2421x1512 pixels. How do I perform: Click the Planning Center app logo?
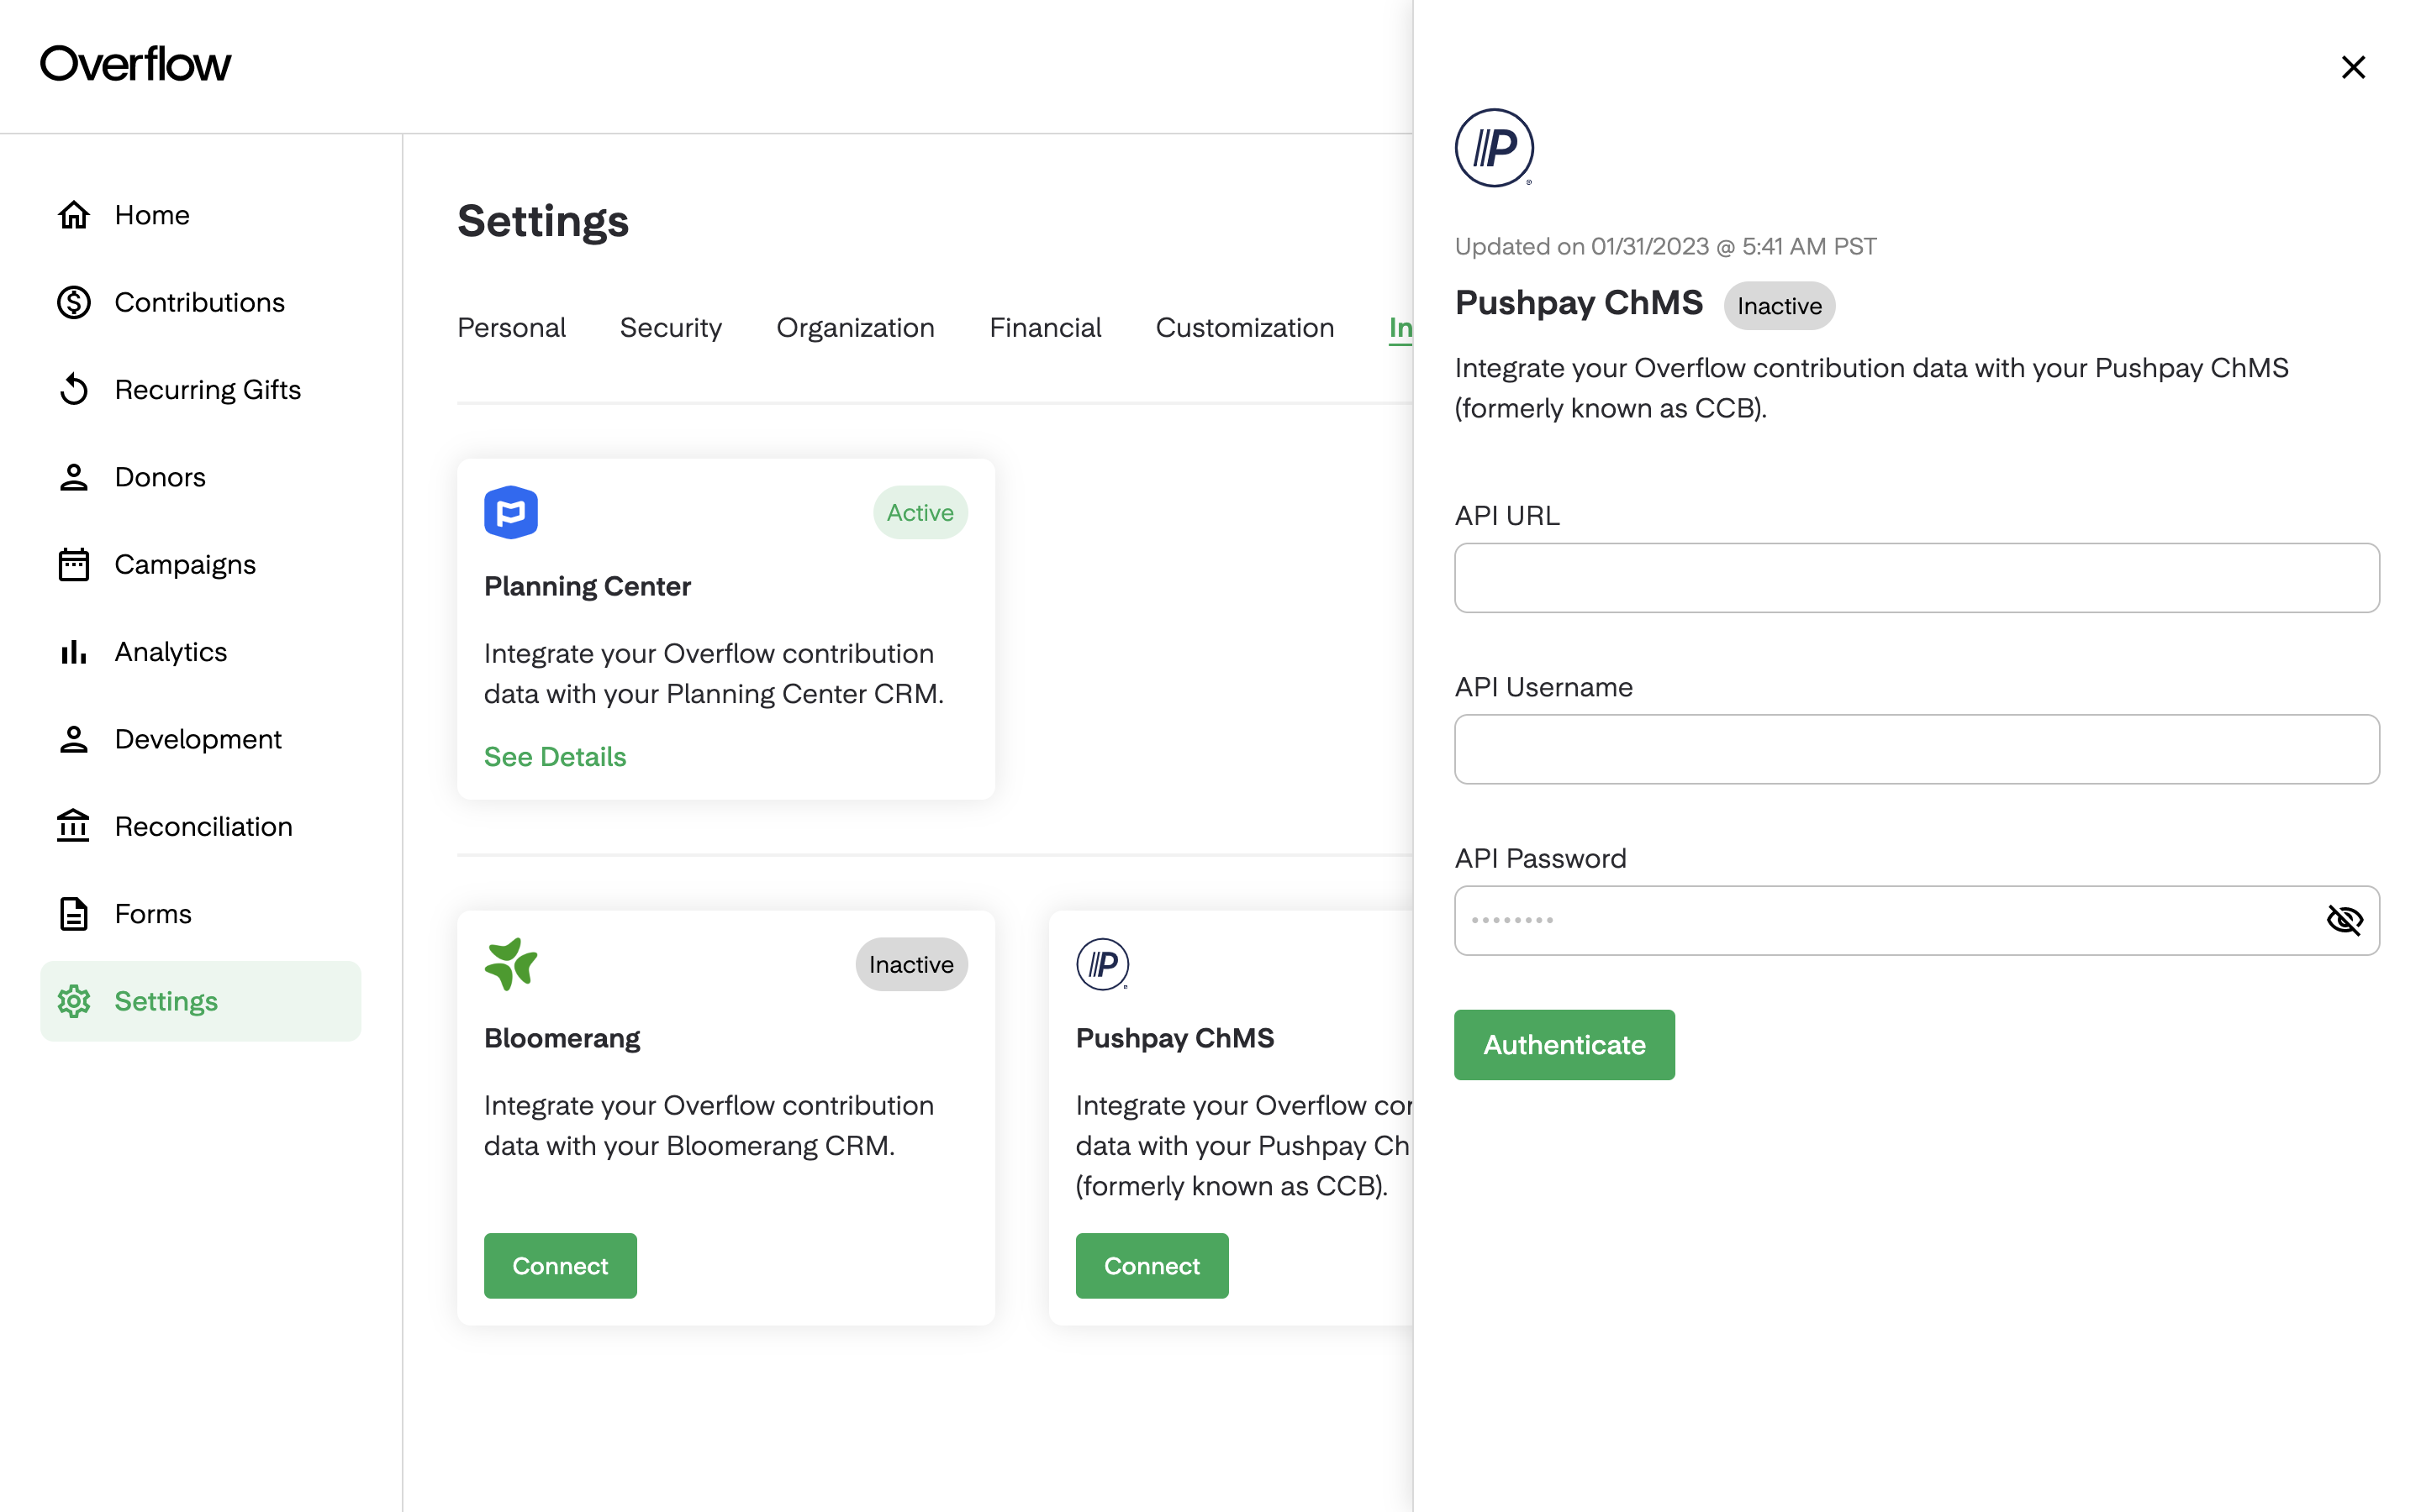pyautogui.click(x=511, y=512)
